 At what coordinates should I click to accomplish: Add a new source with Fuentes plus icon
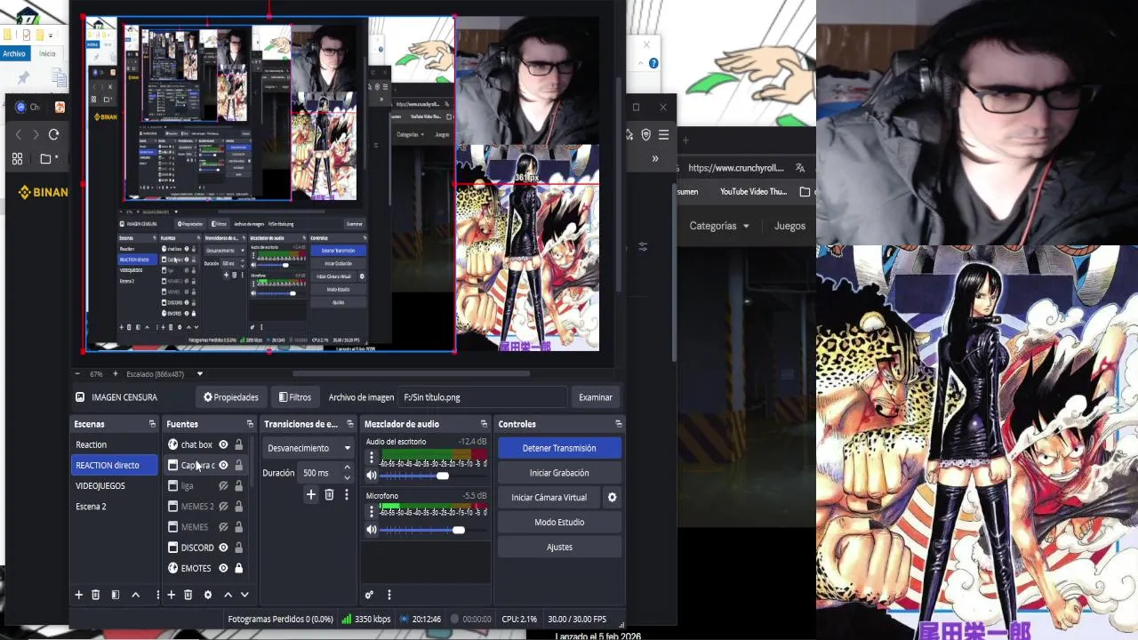[x=171, y=595]
